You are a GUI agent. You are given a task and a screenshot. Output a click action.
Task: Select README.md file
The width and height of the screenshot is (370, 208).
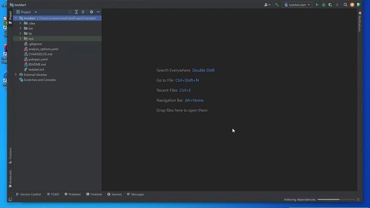[37, 64]
